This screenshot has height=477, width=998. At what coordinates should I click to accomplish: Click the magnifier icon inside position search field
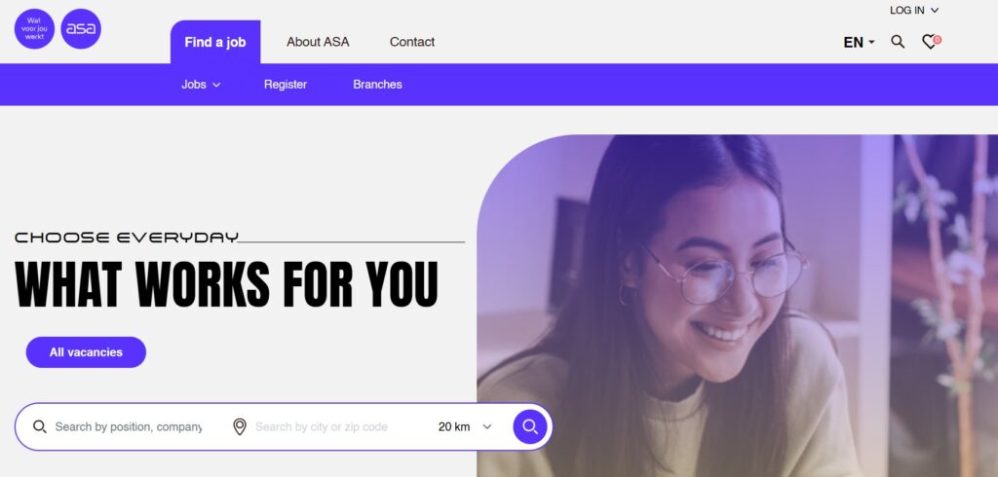tap(39, 426)
